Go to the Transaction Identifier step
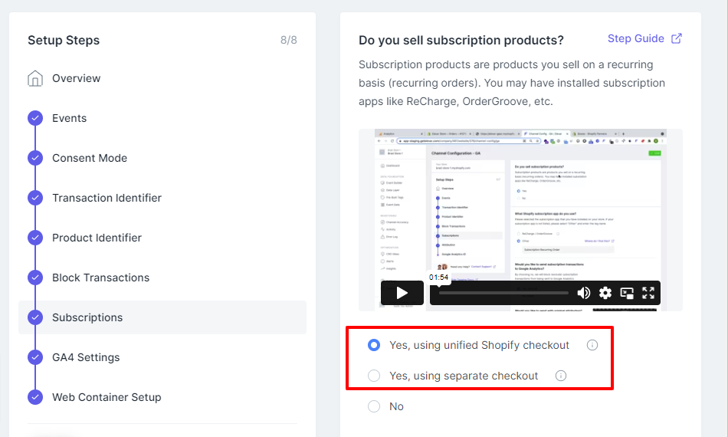Image resolution: width=728 pixels, height=437 pixels. 107,198
